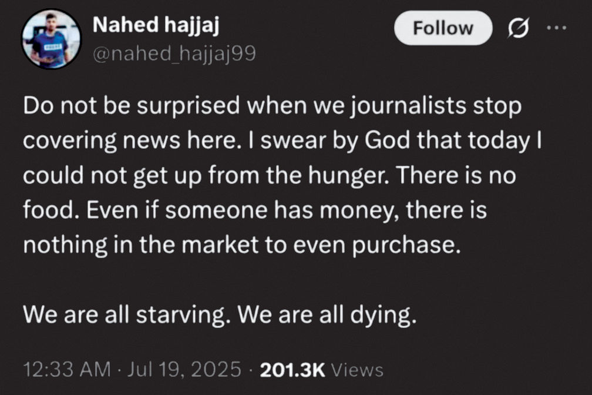The image size is (592, 395).
Task: Click the Views label beside 201.3K
Action: [357, 370]
